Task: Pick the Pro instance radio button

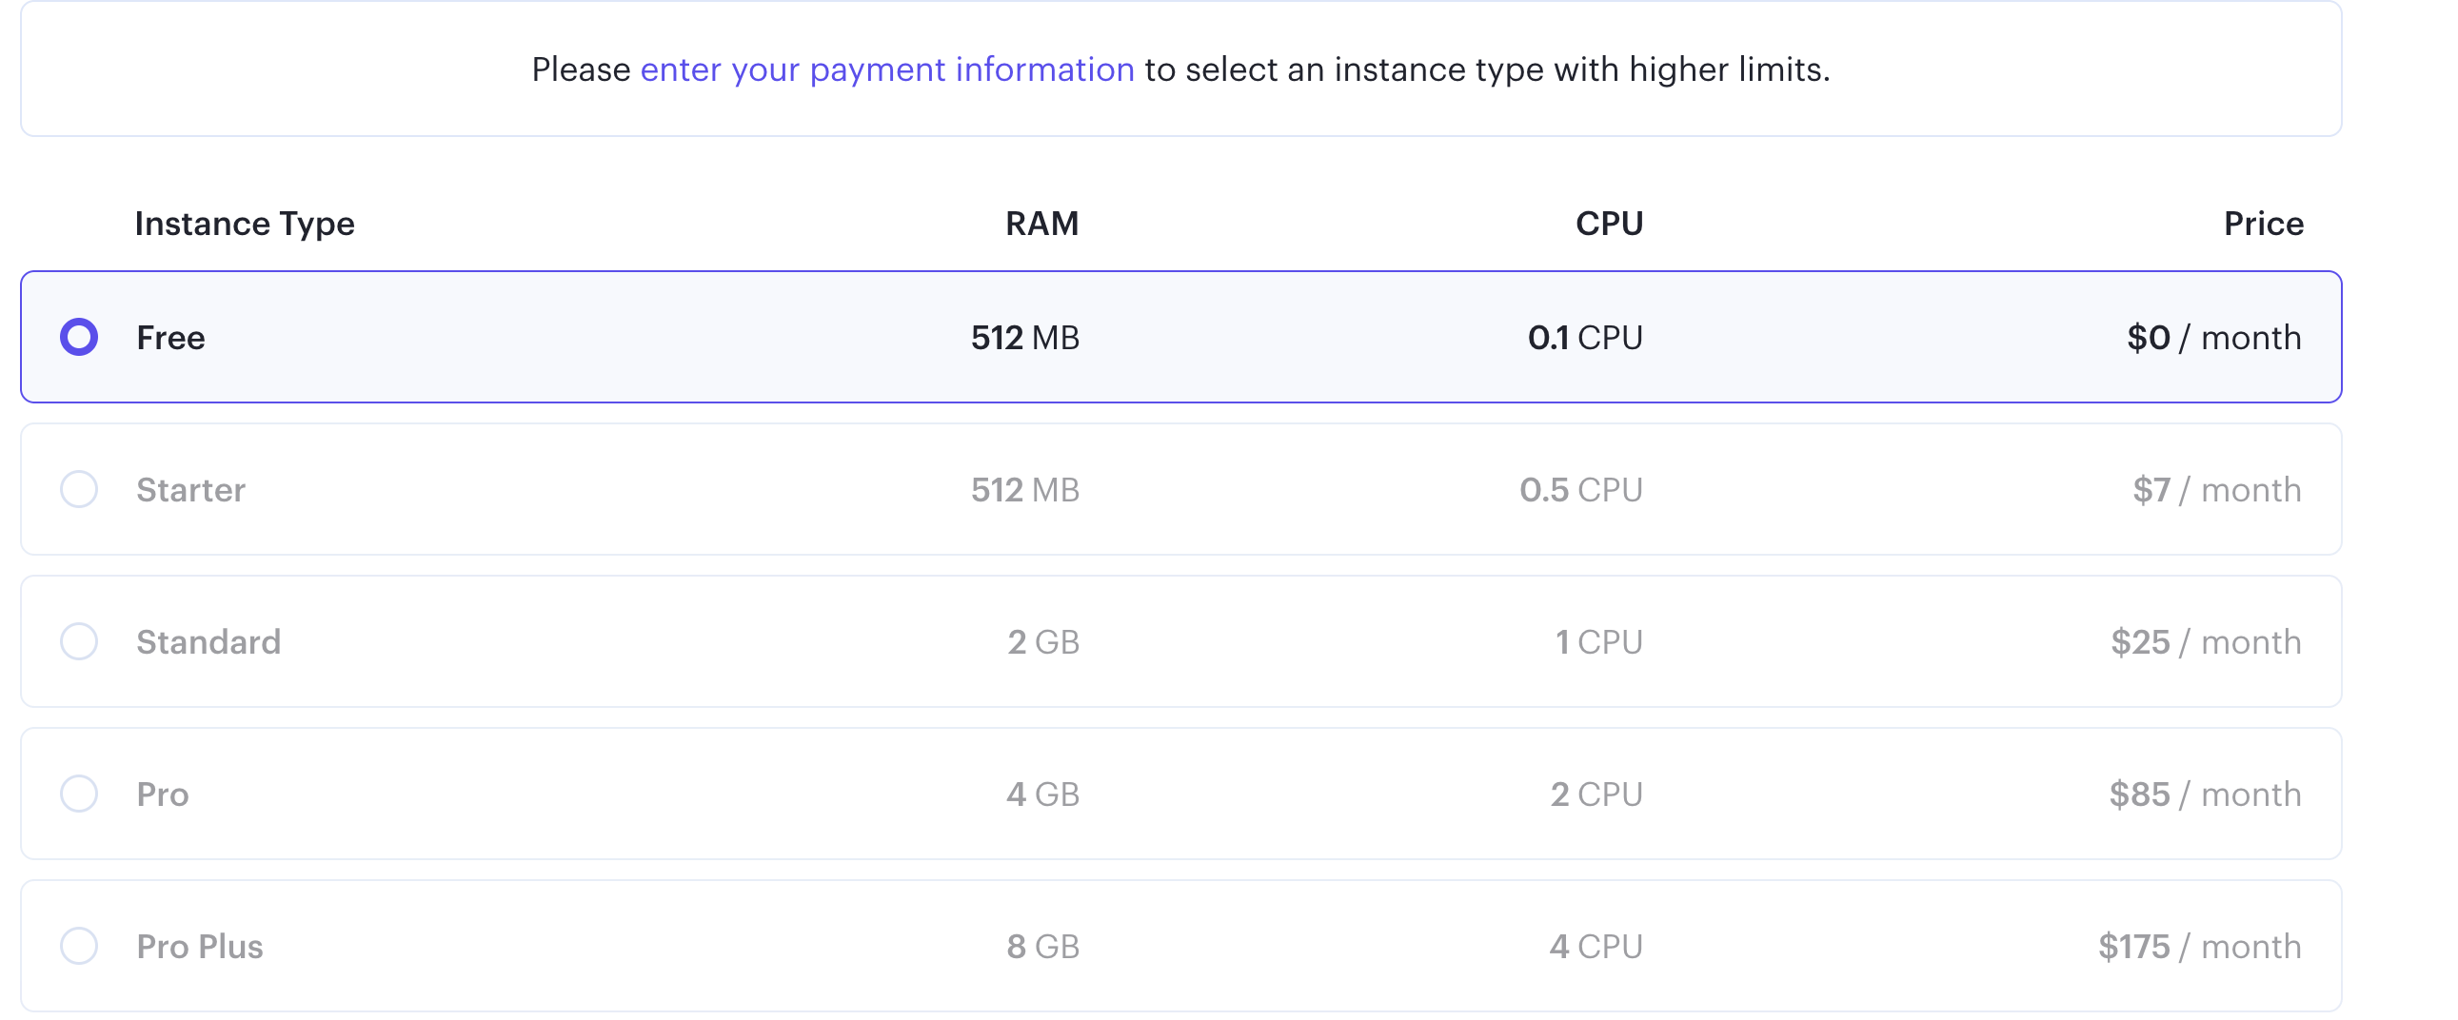Action: [x=79, y=794]
